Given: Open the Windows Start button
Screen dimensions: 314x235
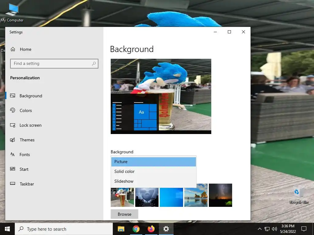Looking at the screenshot, I should point(7,229).
